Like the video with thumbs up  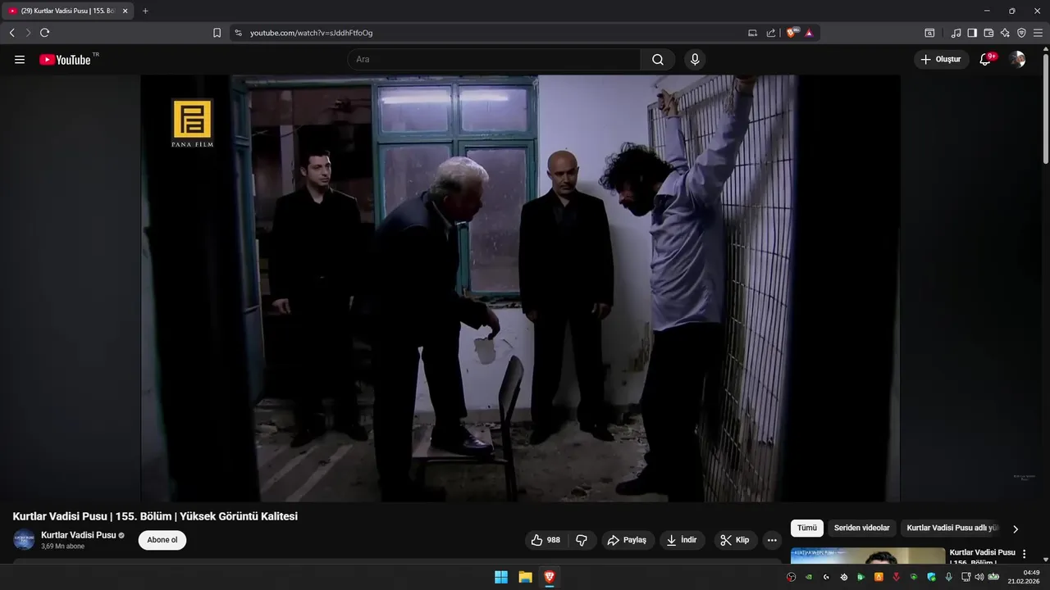(x=546, y=540)
